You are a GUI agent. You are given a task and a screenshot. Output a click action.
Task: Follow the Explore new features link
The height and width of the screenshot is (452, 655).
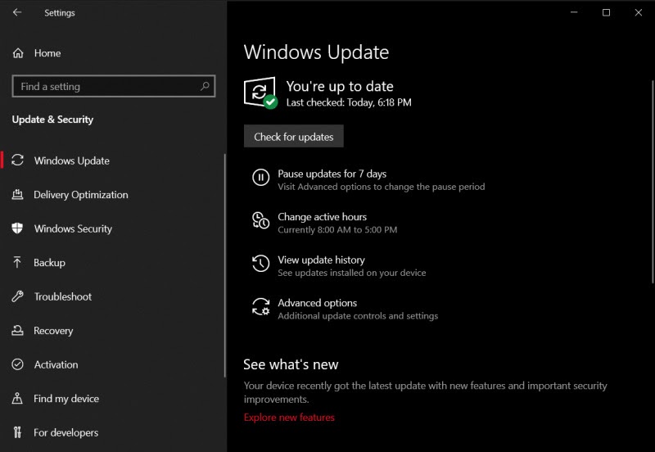pos(289,417)
